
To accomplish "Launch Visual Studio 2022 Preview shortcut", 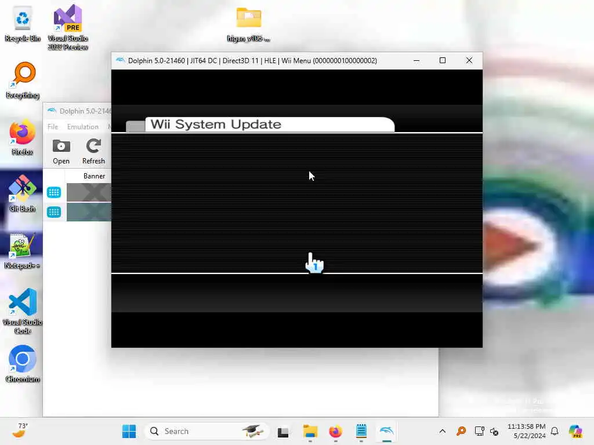I will (x=68, y=27).
